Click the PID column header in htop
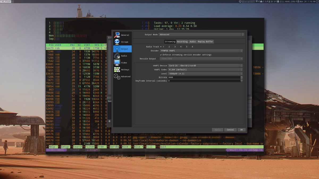 click(51, 45)
